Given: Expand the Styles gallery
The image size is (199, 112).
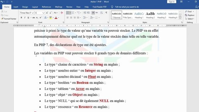Looking at the screenshot, I should coord(180,18).
